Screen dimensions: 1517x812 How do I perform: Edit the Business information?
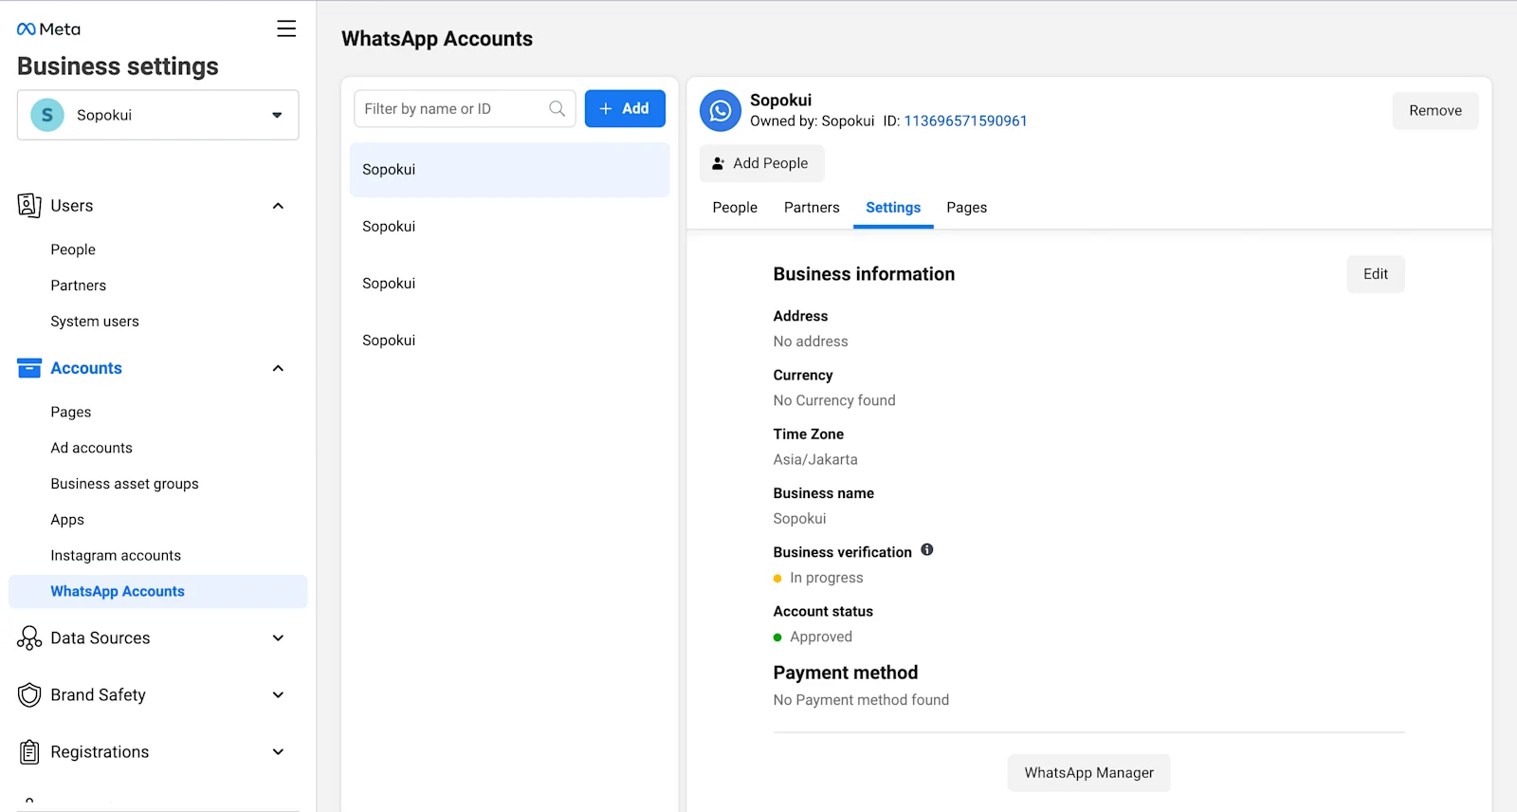point(1376,274)
